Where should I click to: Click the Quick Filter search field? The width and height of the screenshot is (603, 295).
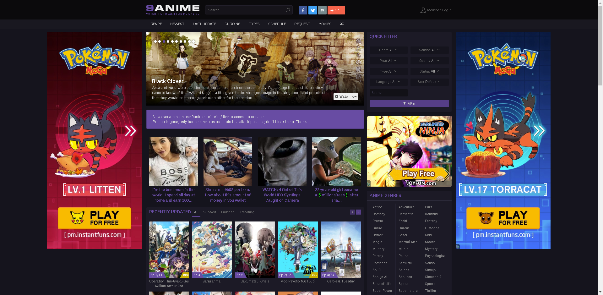tap(388, 93)
